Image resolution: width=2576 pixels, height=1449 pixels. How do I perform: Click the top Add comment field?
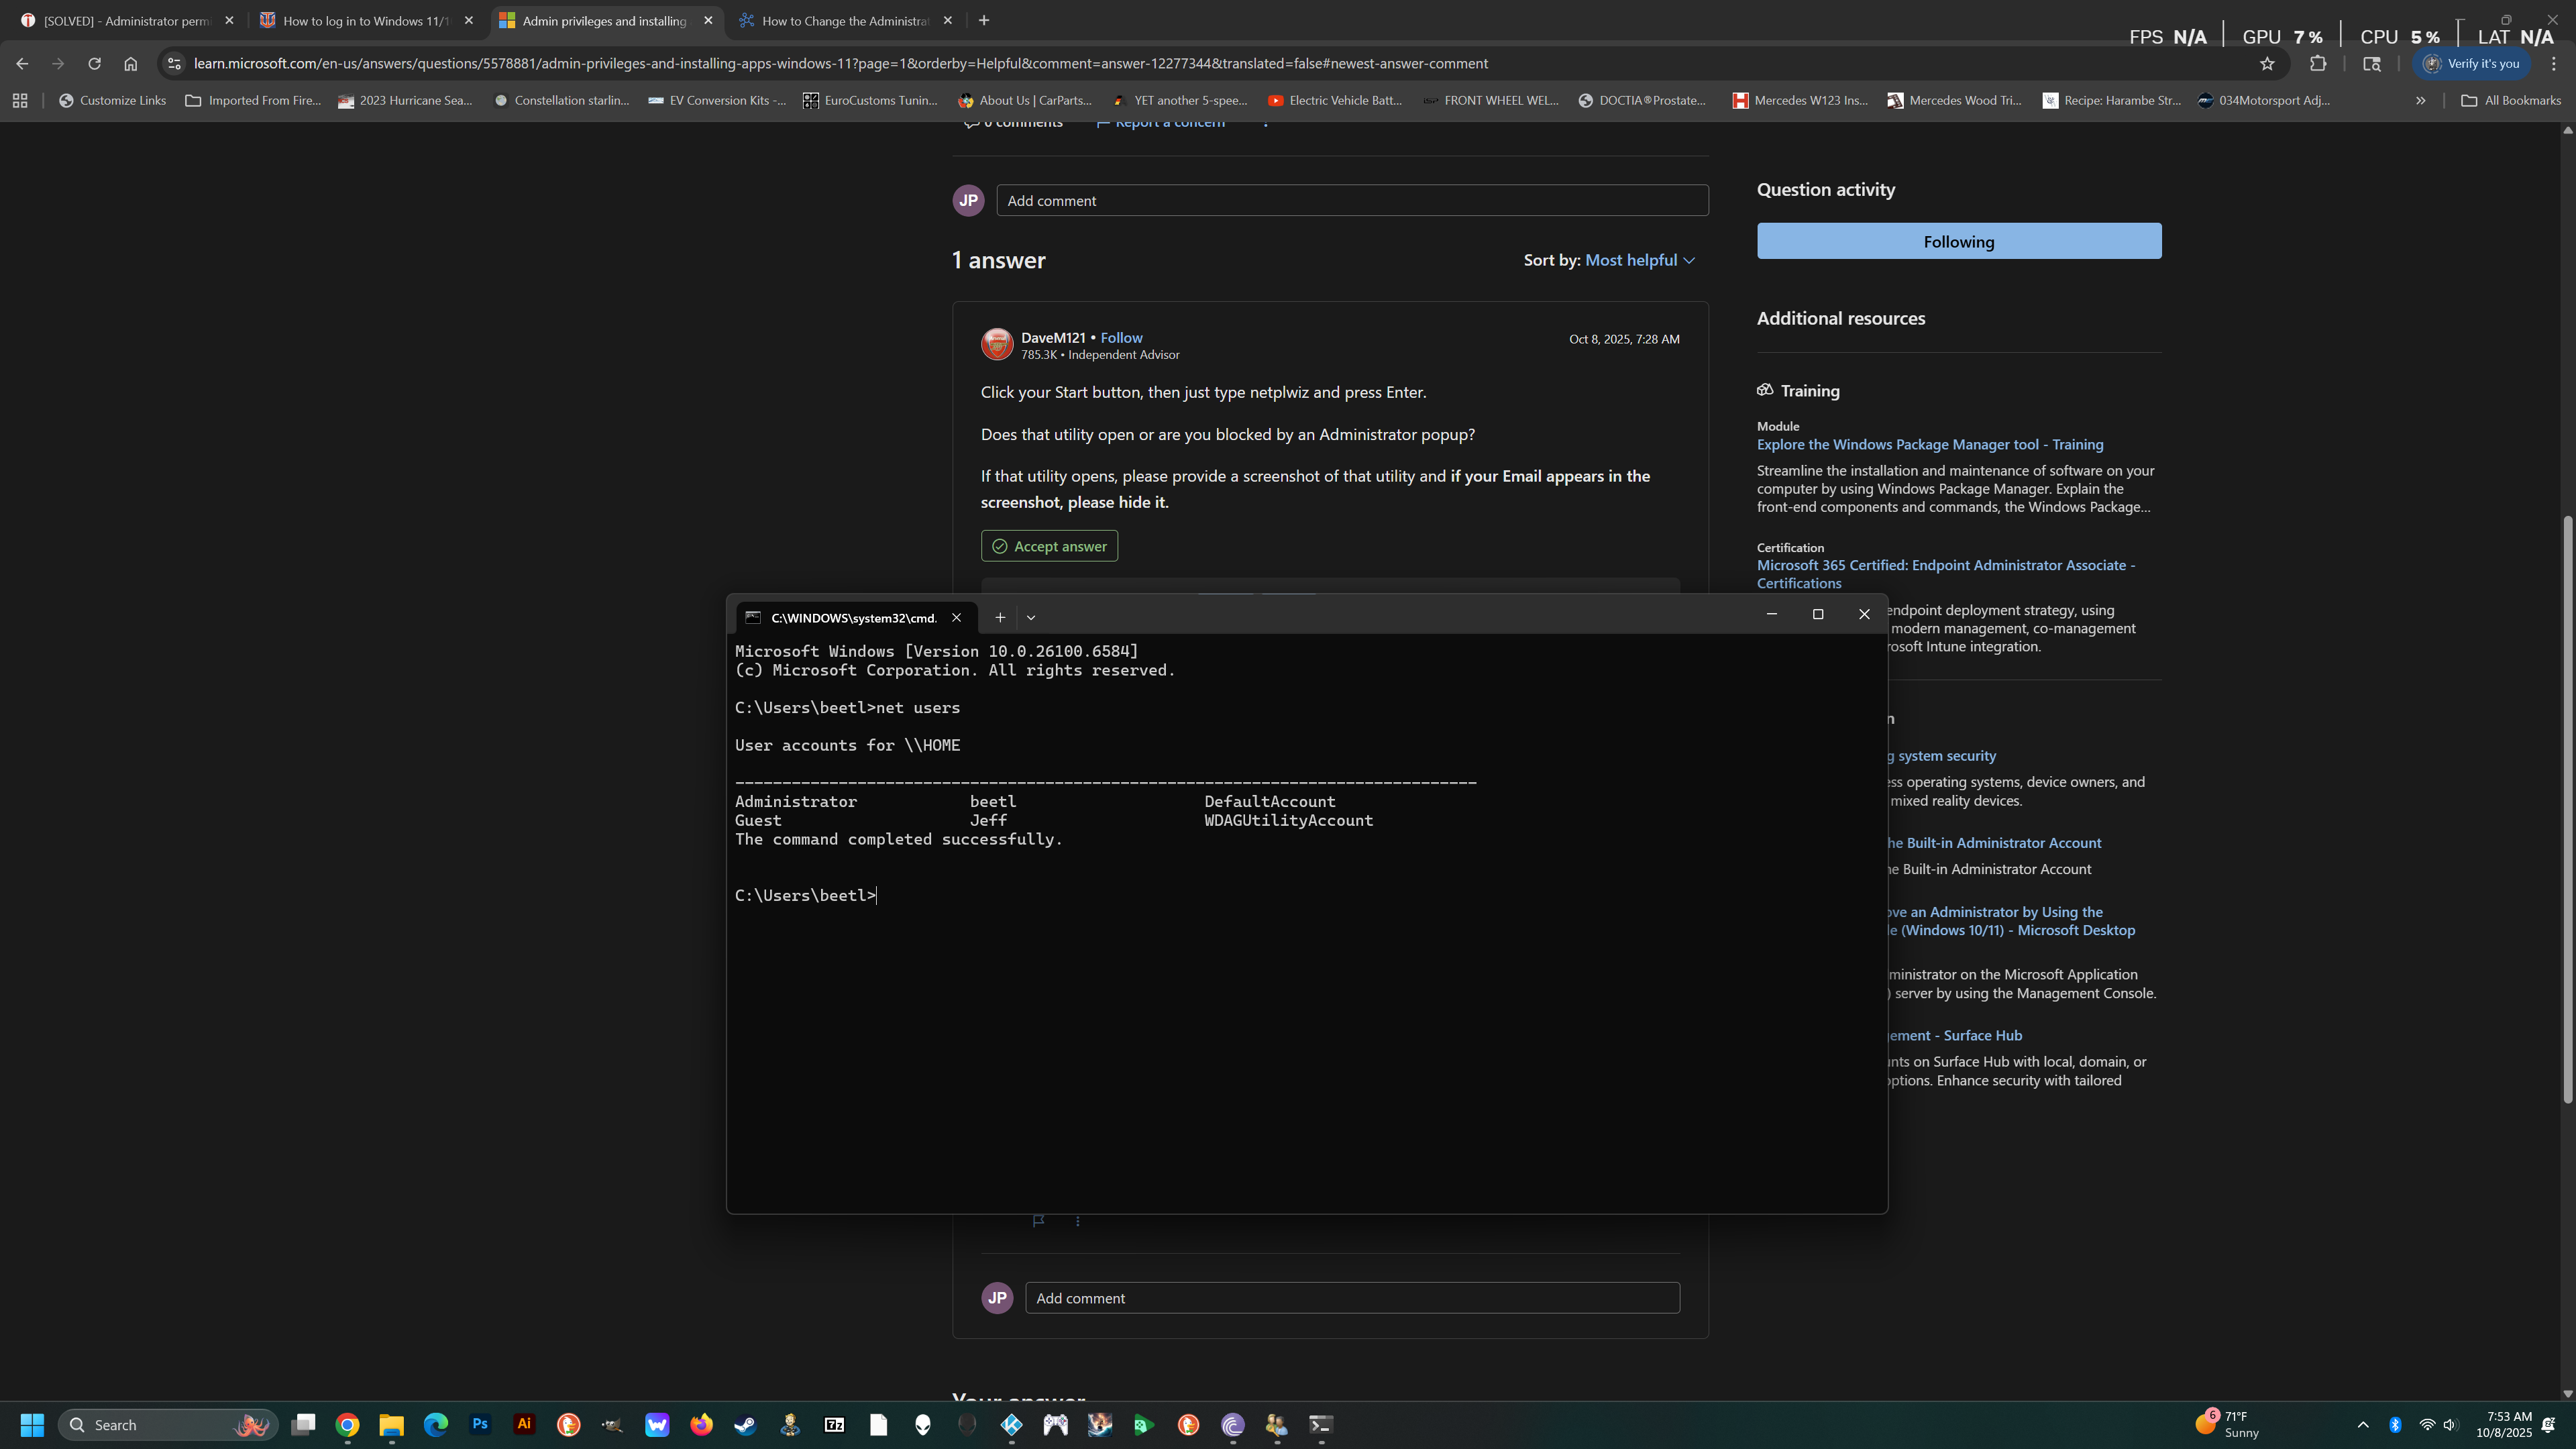(x=1351, y=201)
